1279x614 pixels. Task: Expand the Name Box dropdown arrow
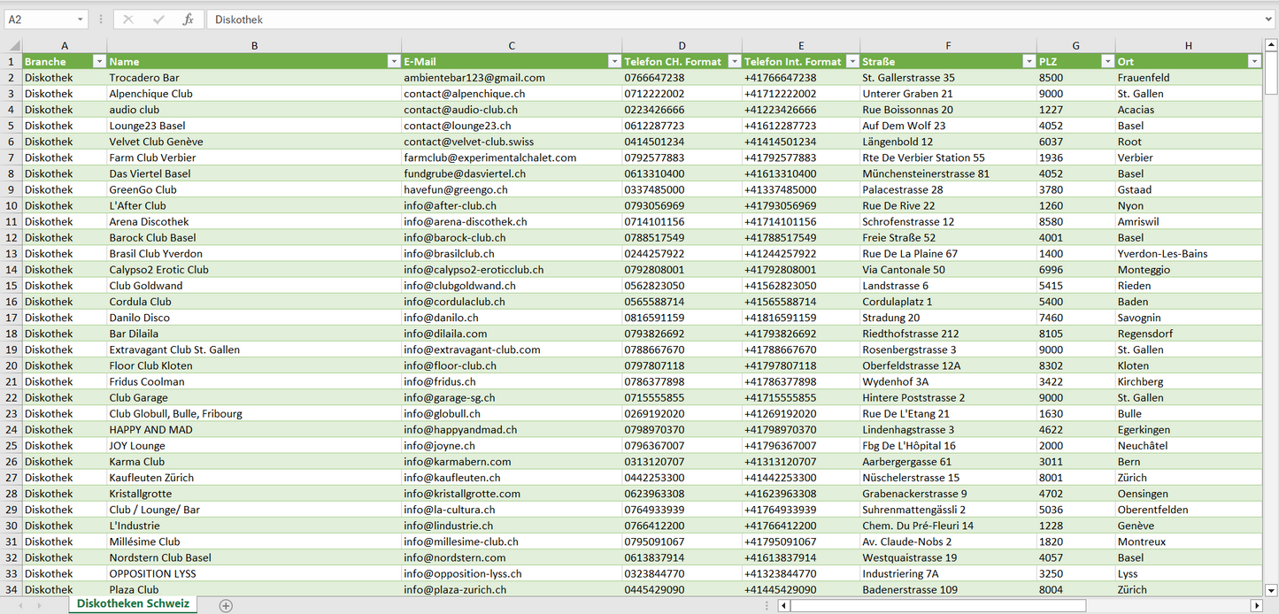click(80, 19)
